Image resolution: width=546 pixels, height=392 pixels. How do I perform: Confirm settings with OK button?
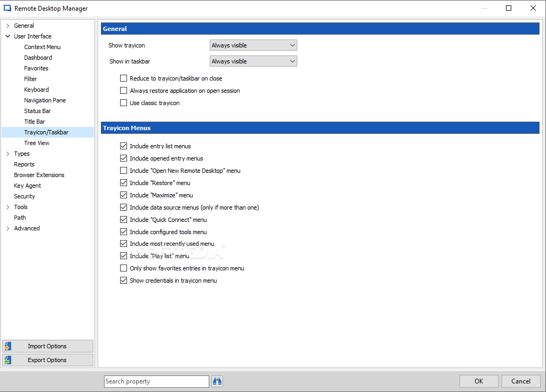coord(479,381)
